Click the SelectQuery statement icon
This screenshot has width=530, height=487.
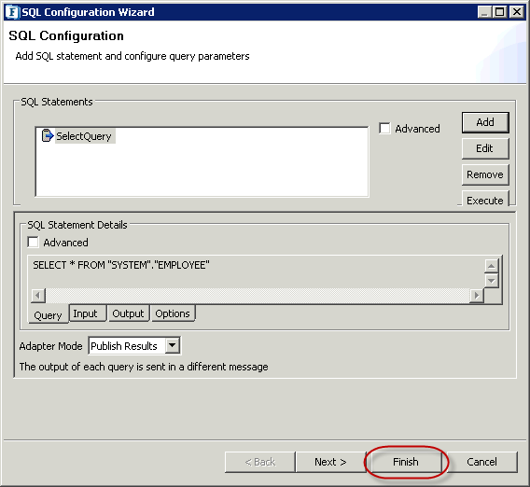tap(48, 135)
